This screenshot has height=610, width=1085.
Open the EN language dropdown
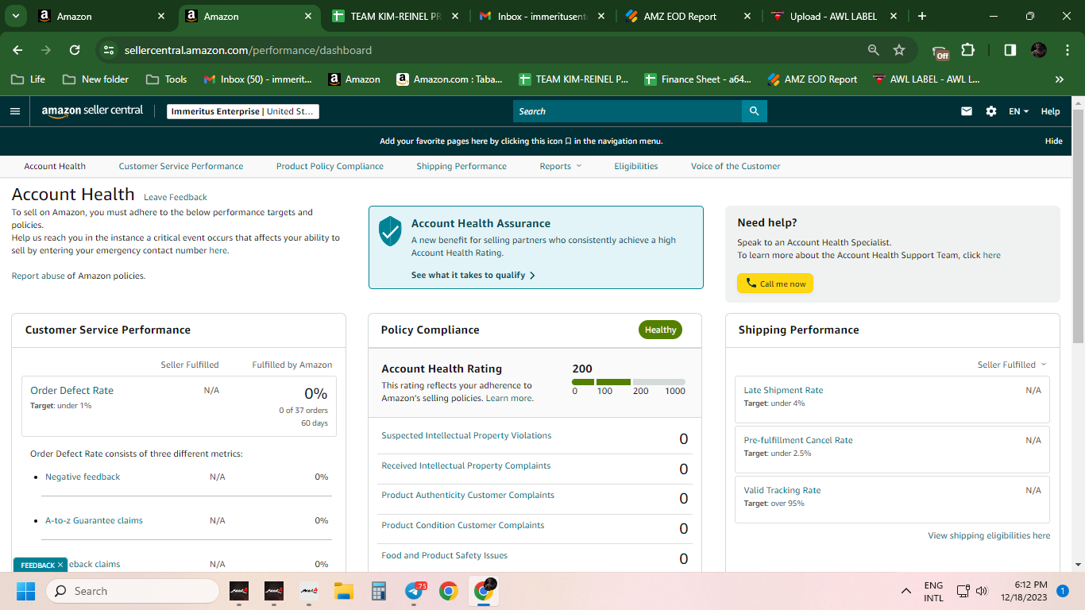click(x=1019, y=111)
